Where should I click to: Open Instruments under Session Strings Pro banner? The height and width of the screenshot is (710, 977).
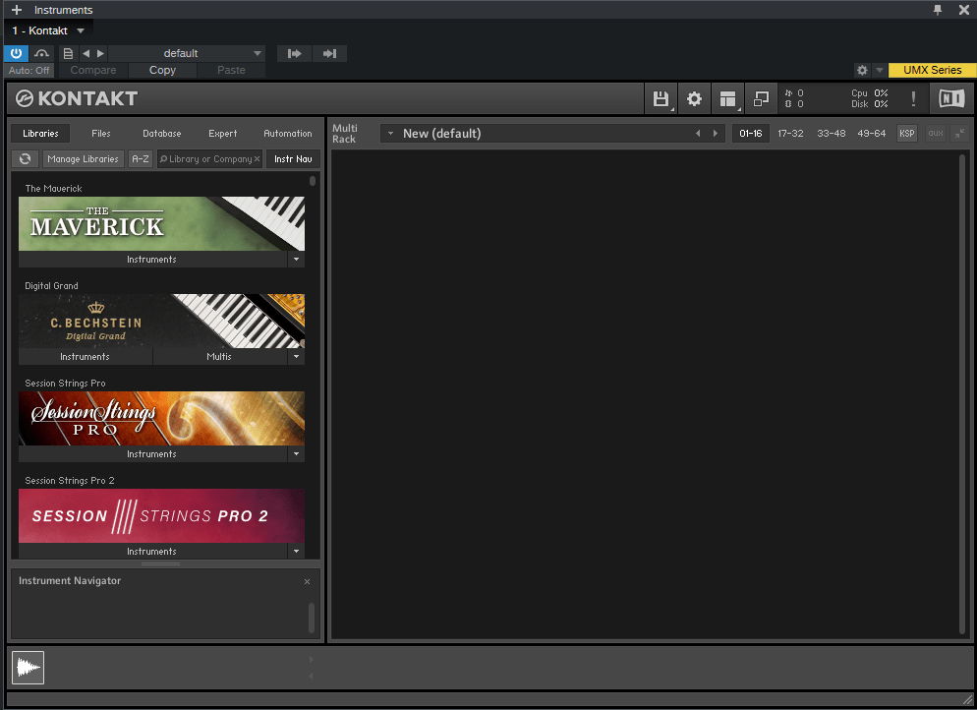152,453
